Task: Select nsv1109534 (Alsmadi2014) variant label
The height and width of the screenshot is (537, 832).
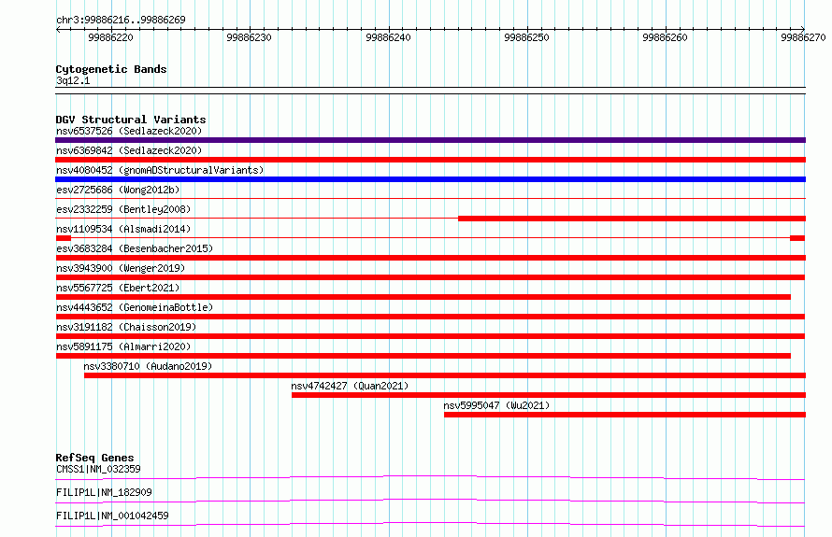Action: [123, 229]
